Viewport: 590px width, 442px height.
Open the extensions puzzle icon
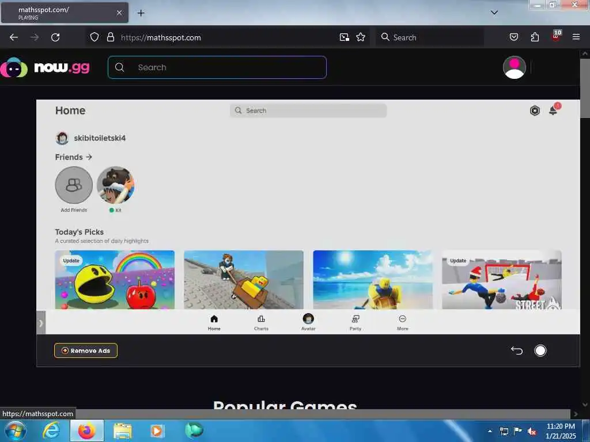(535, 37)
